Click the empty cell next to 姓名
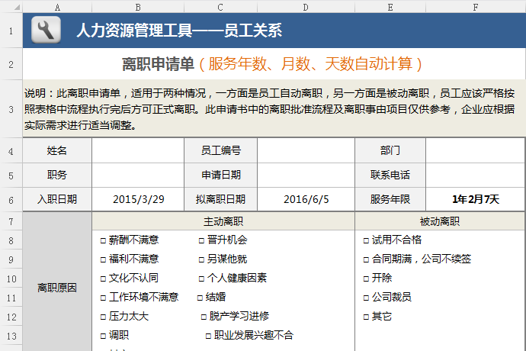This screenshot has width=526, height=351. pyautogui.click(x=138, y=150)
